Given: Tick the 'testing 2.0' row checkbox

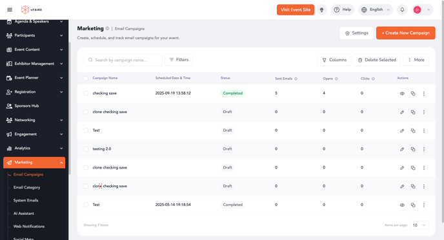Looking at the screenshot, I should [x=86, y=149].
